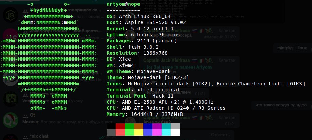
Task: Click the dark gray color block
Action: pyautogui.click(x=111, y=133)
